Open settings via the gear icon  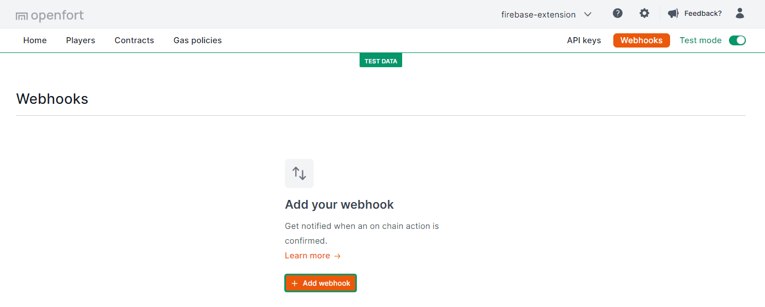click(644, 14)
